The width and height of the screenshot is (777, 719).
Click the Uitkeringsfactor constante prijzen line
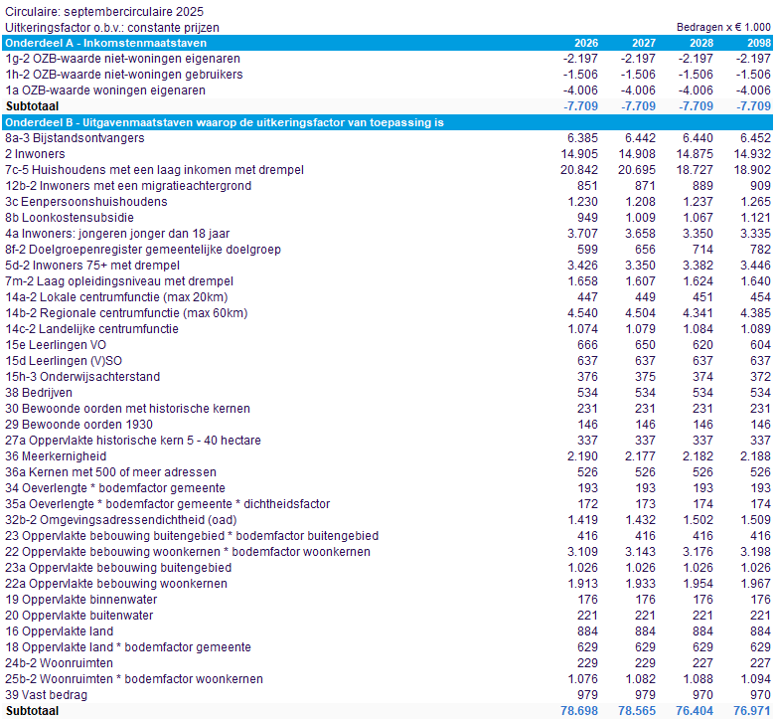coord(112,28)
